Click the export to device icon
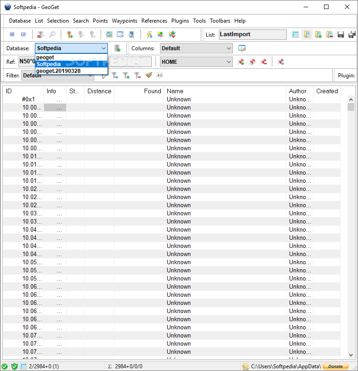 (x=131, y=34)
